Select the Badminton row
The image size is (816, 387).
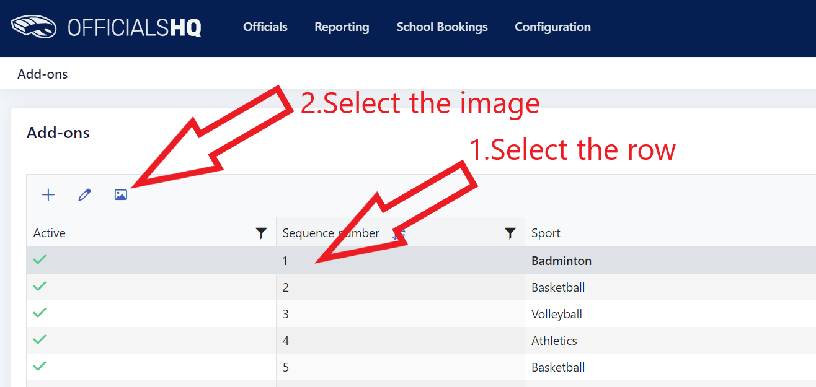pos(421,261)
